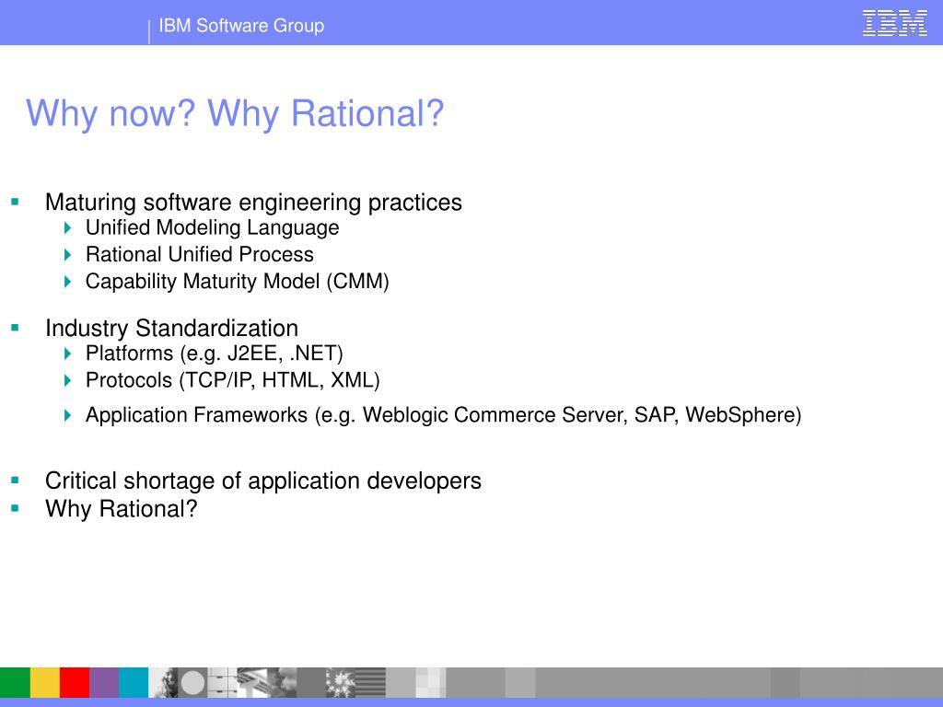
Task: Click the IBM logo in the header
Action: (x=894, y=24)
